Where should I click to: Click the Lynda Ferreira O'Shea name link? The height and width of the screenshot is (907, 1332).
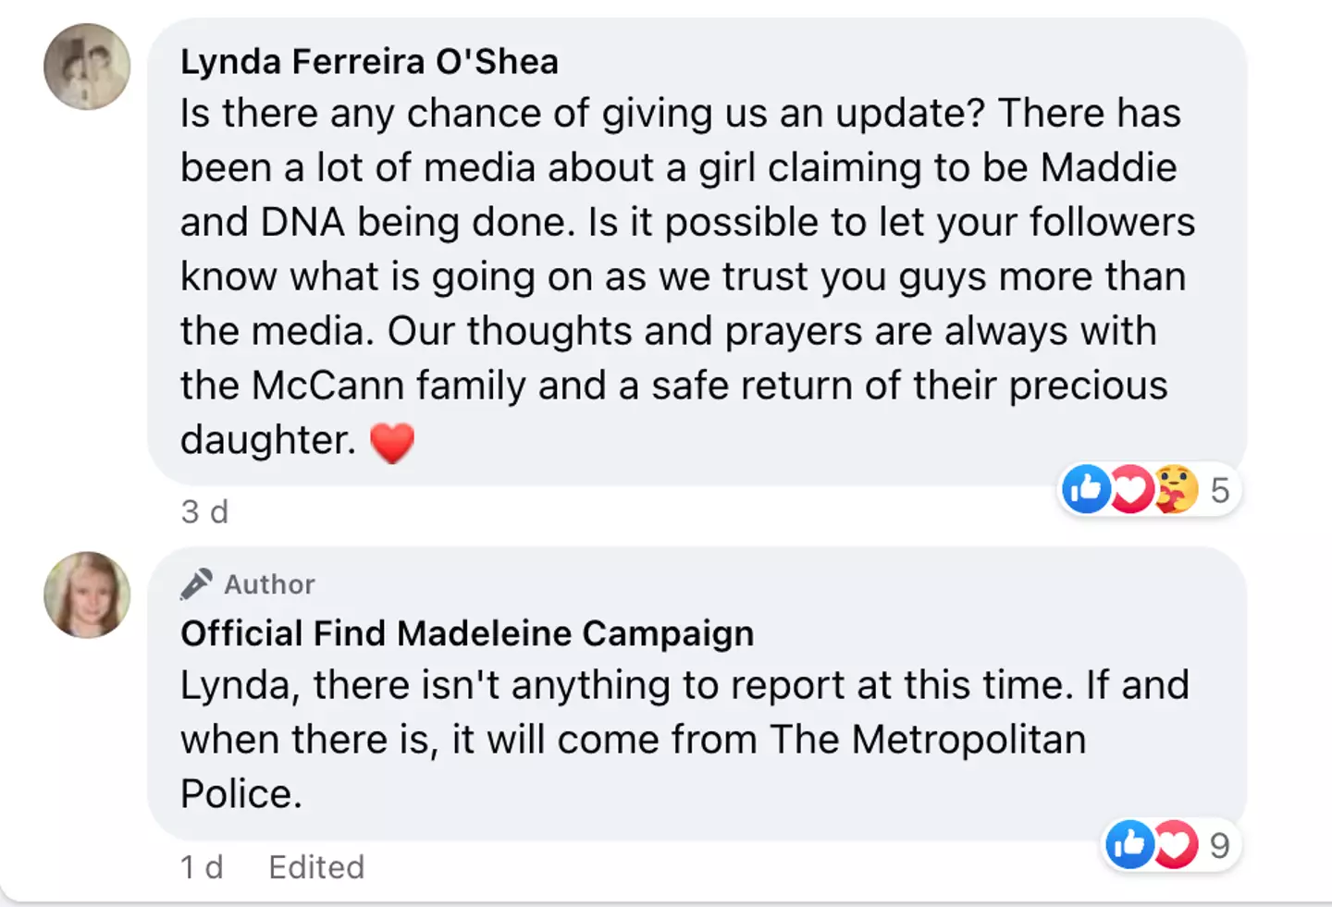[x=369, y=62]
